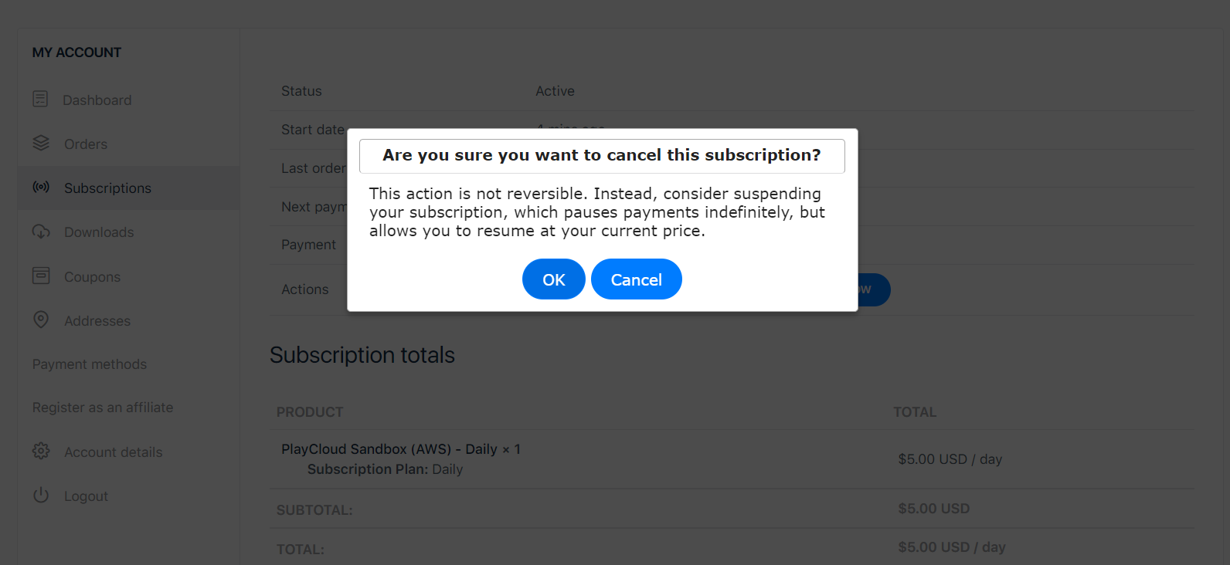
Task: Confirm cancellation by clicking OK
Action: pos(553,279)
